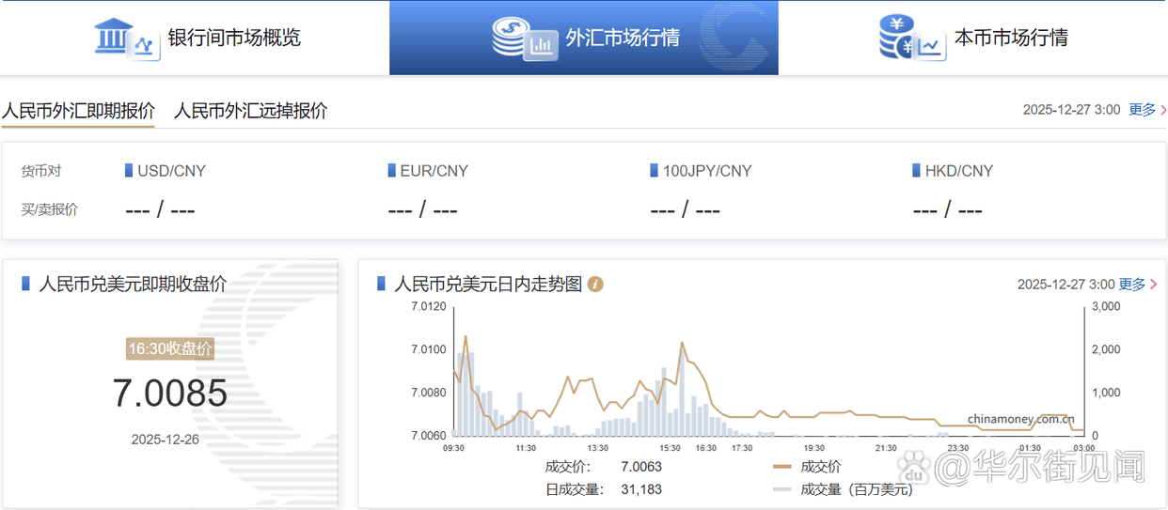Open the USD/CNY currency pair link
The image size is (1168, 510).
coord(171,171)
